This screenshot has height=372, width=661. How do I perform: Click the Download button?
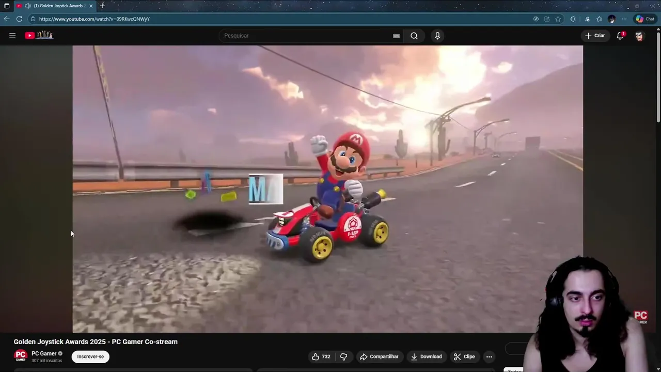[427, 357]
